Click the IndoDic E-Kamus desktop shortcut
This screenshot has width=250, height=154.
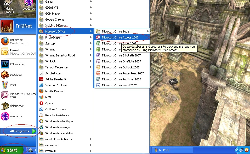pyautogui.click(x=8, y=7)
